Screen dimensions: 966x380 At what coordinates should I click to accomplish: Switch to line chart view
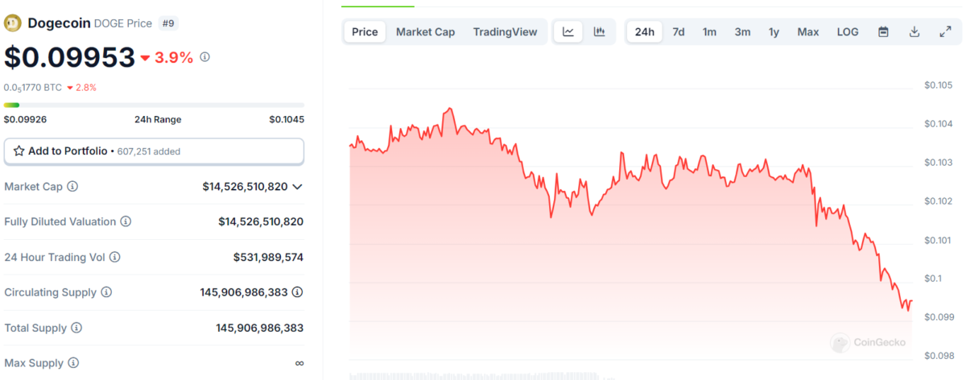tap(568, 32)
